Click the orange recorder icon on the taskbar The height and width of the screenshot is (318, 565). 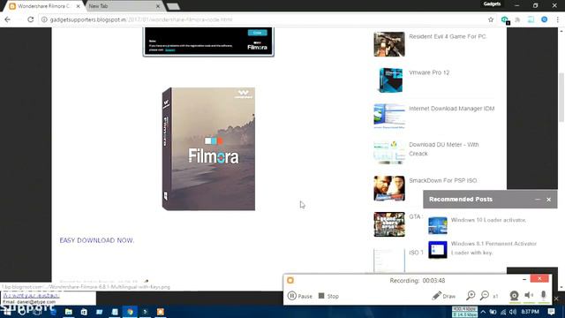coord(161,312)
